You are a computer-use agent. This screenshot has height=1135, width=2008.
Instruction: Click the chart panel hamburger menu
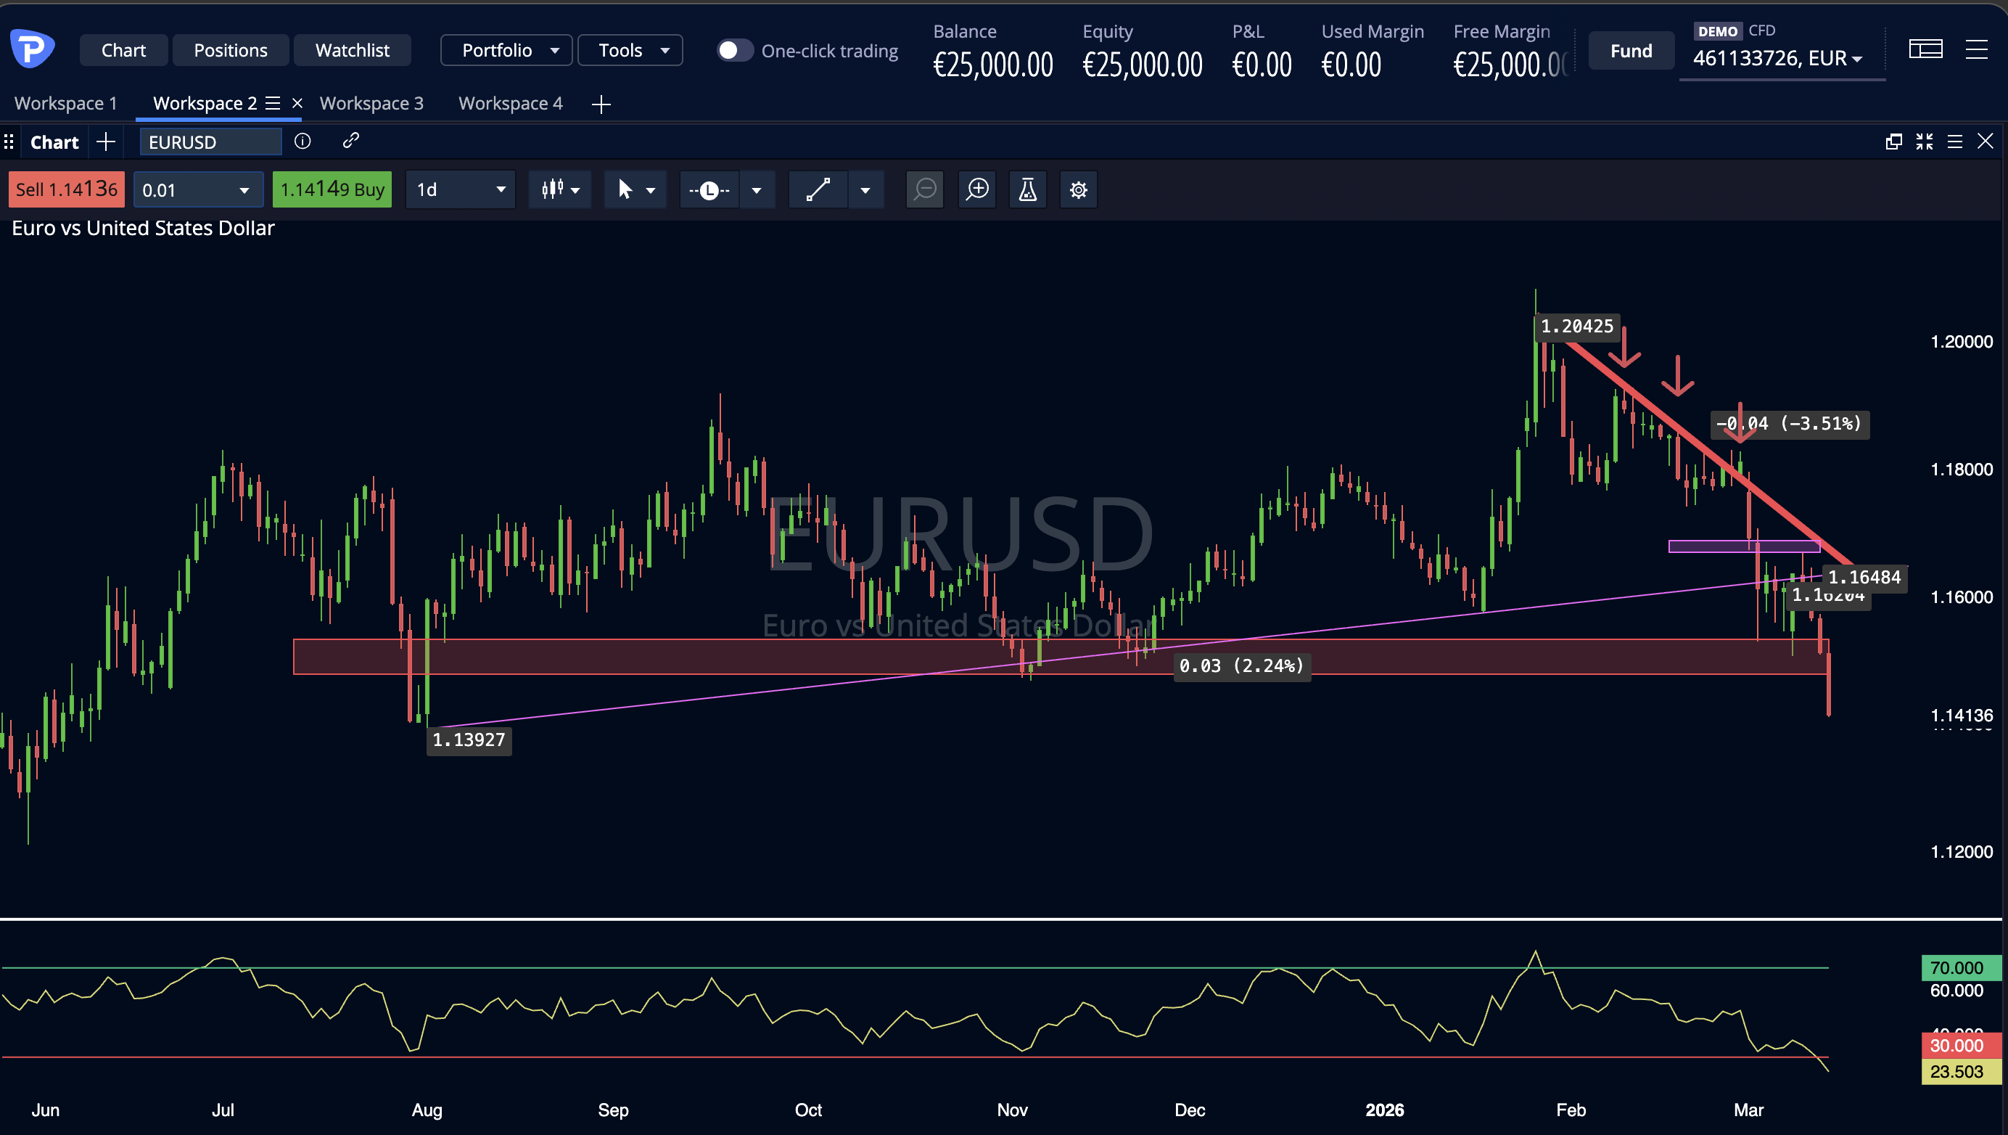1955,141
